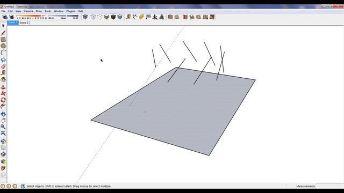This screenshot has height=193, width=344.
Task: Select the Offset tool
Action: (3, 106)
